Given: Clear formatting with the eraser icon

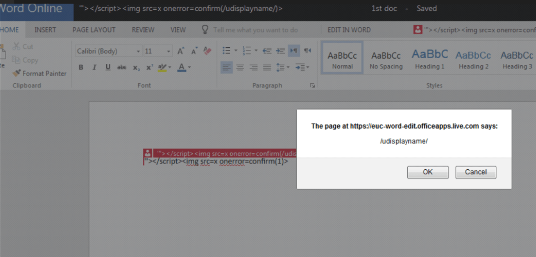Looking at the screenshot, I should pos(207,51).
